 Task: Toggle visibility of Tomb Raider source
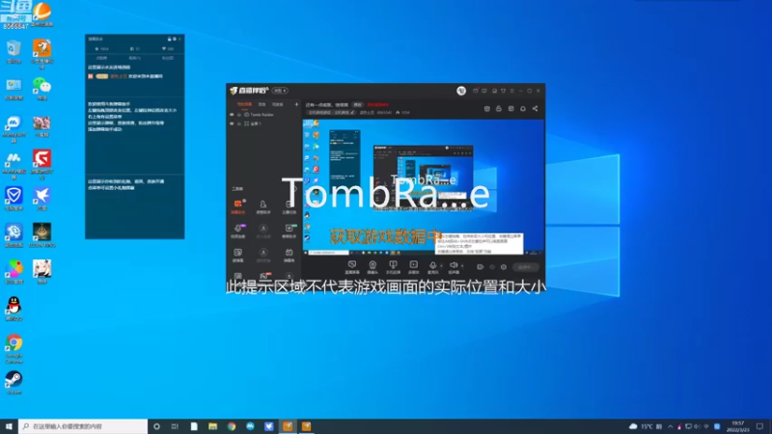[232, 115]
